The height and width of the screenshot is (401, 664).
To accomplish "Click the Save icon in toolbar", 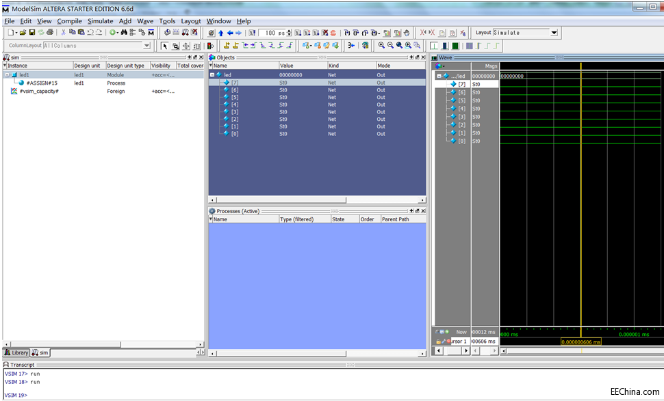I will (x=31, y=32).
